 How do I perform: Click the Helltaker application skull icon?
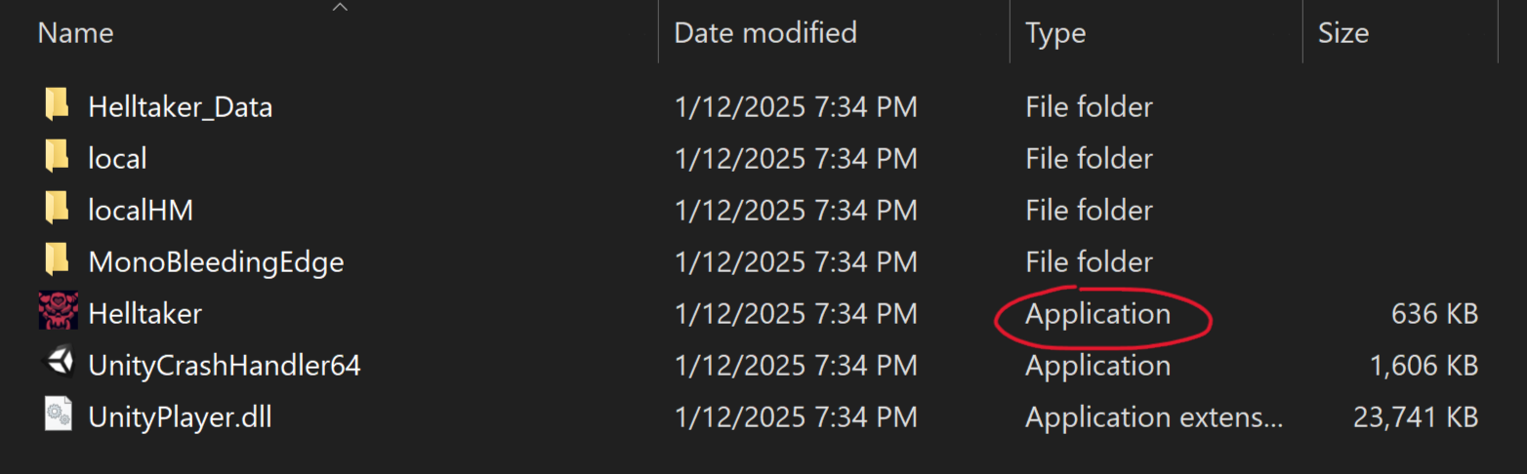(x=58, y=312)
